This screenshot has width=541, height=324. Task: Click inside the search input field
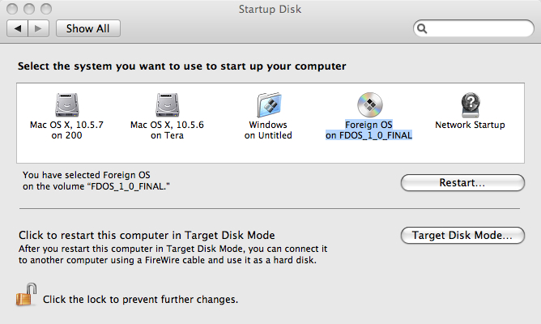479,28
